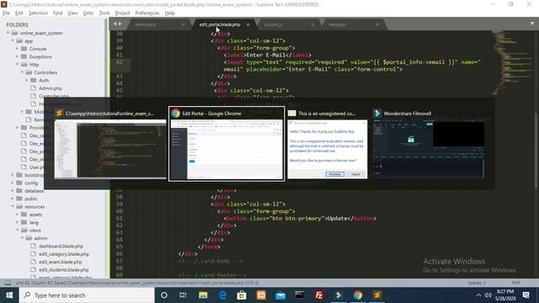Screen dimensions: 539x303
Task: Open the Tools menu
Action: (x=104, y=13)
